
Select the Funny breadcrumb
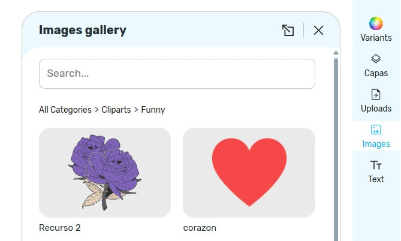(x=153, y=110)
